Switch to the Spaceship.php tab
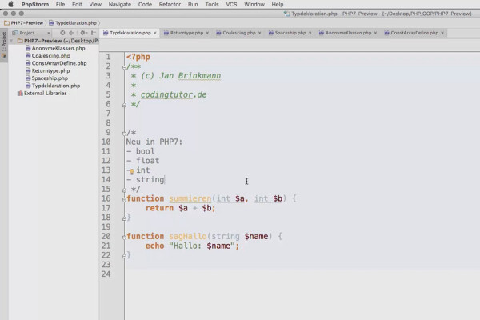The width and height of the screenshot is (480, 320). tap(290, 33)
